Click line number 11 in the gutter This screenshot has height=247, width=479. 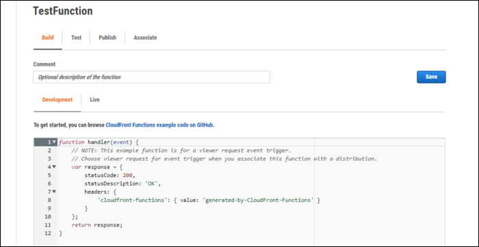48,224
